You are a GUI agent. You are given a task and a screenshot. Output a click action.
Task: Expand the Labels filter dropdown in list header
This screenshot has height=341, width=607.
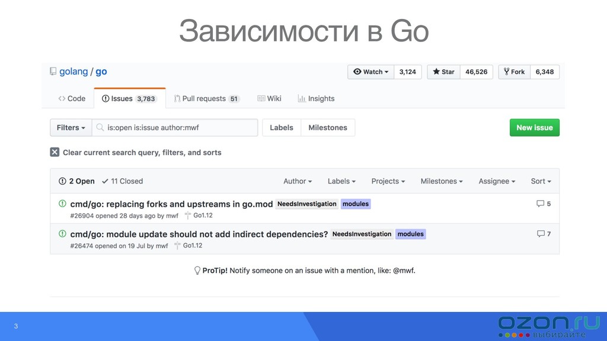pos(341,181)
